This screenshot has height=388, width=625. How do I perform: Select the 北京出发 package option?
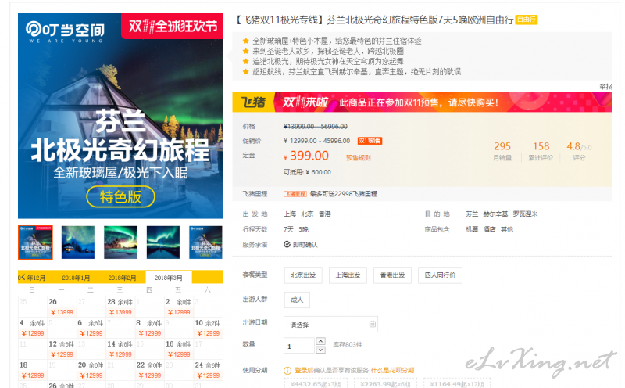(303, 275)
